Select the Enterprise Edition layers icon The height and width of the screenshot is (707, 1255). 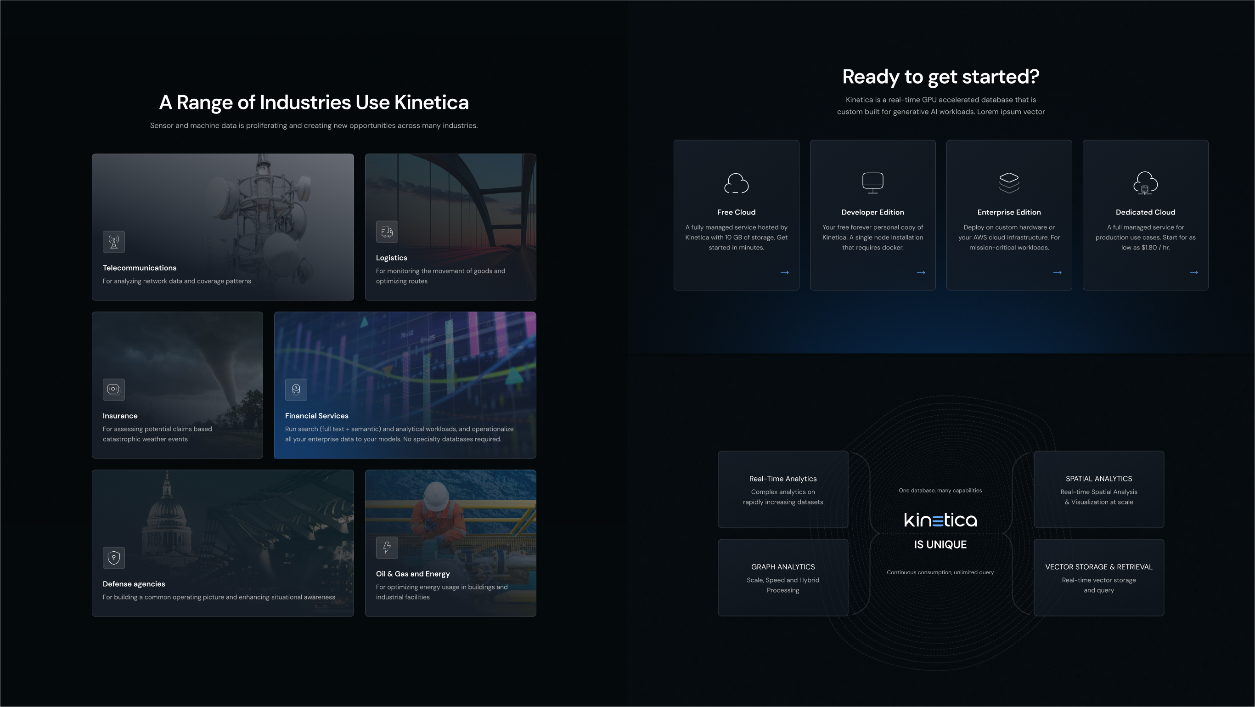[x=1008, y=184]
